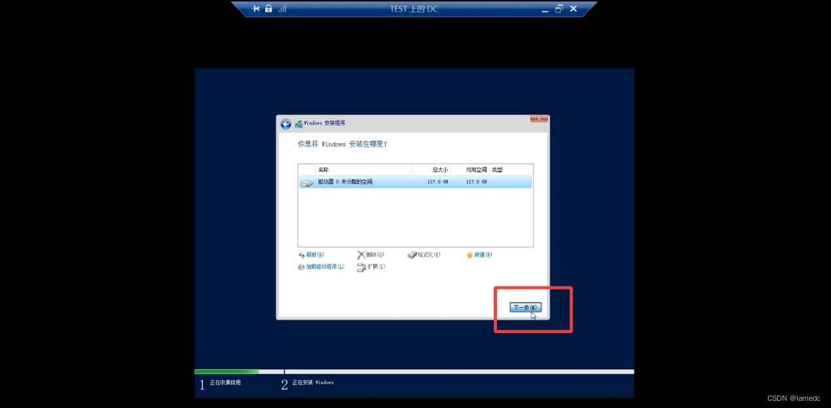The image size is (831, 408).
Task: Click the disk drive icon in the Drive 0 row
Action: (x=307, y=183)
